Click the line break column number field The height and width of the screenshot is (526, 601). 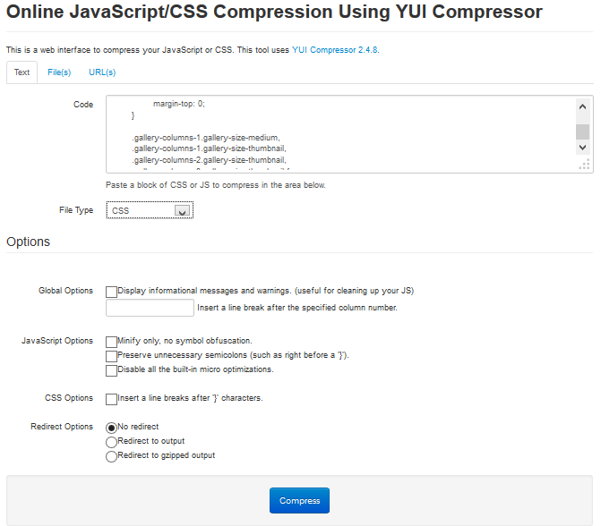click(150, 308)
